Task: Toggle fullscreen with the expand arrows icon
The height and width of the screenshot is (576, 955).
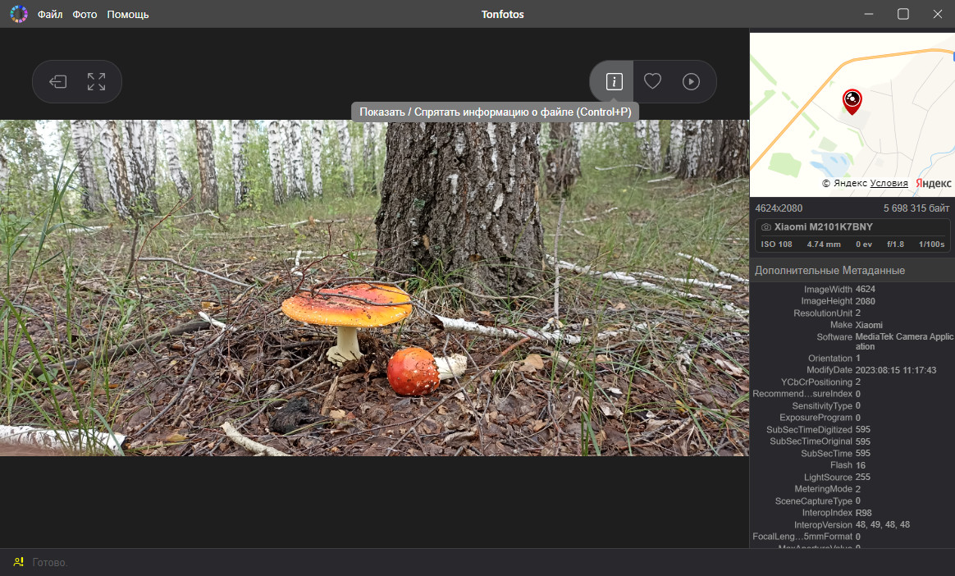Action: pos(96,81)
